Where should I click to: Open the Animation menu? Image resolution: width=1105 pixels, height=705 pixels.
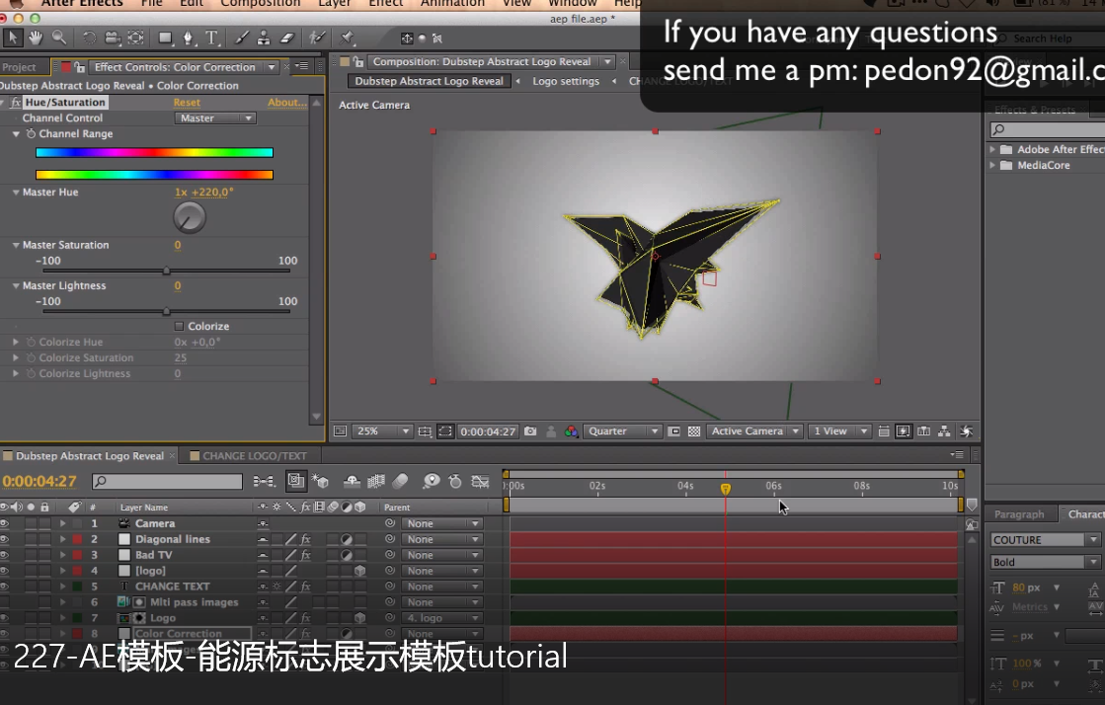(452, 4)
